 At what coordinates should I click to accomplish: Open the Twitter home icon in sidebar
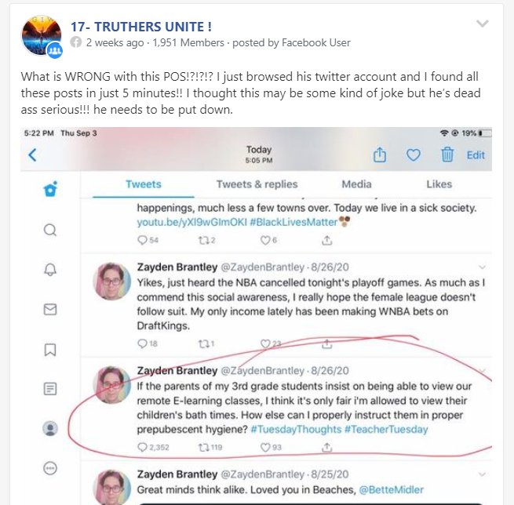point(50,189)
